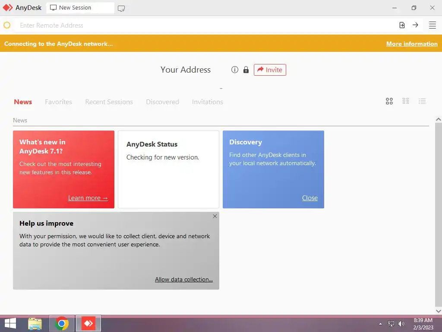
Task: Click the Your Address label
Action: [x=186, y=70]
